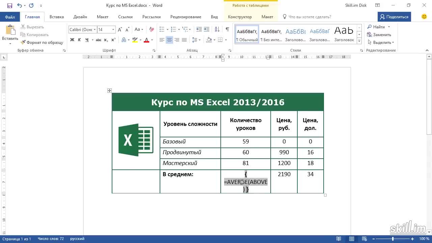Screen dimensions: 432x243
Task: Apply red font color
Action: pyautogui.click(x=146, y=40)
